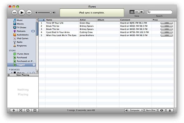Screen dimensions: 184x123
Task: Click the rewind playback button
Action: 14,13
